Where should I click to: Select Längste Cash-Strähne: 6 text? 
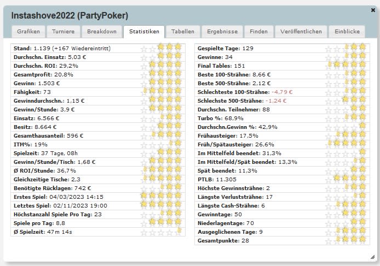[231, 205]
